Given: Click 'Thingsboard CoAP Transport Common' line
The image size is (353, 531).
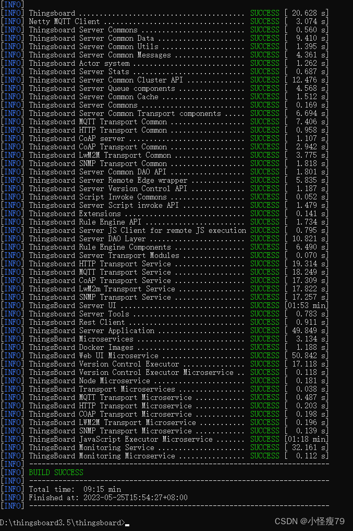Looking at the screenshot, I should 165,147.
